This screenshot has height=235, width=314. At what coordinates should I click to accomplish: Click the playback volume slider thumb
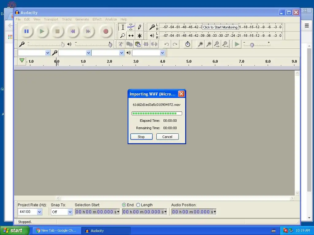coord(110,45)
